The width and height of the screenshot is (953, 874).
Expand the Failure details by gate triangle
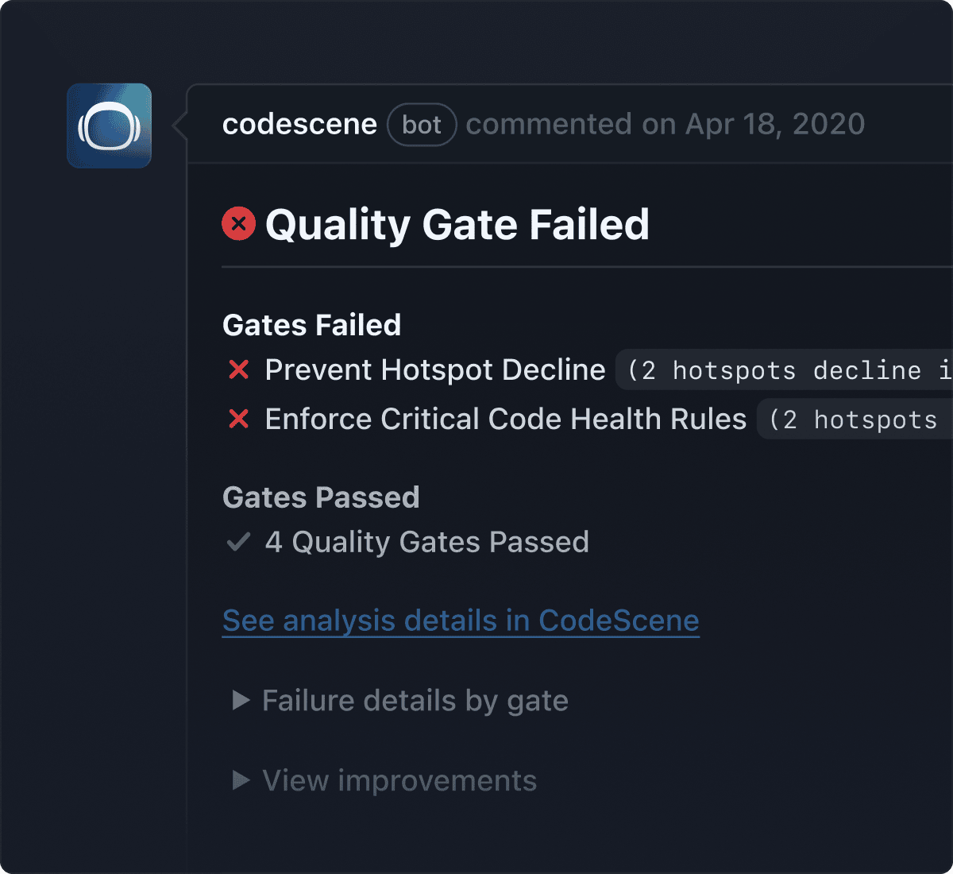(240, 700)
